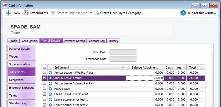Screen dimensions: 221x107
Task: Open the Superannuation section
Action: tap(21, 64)
